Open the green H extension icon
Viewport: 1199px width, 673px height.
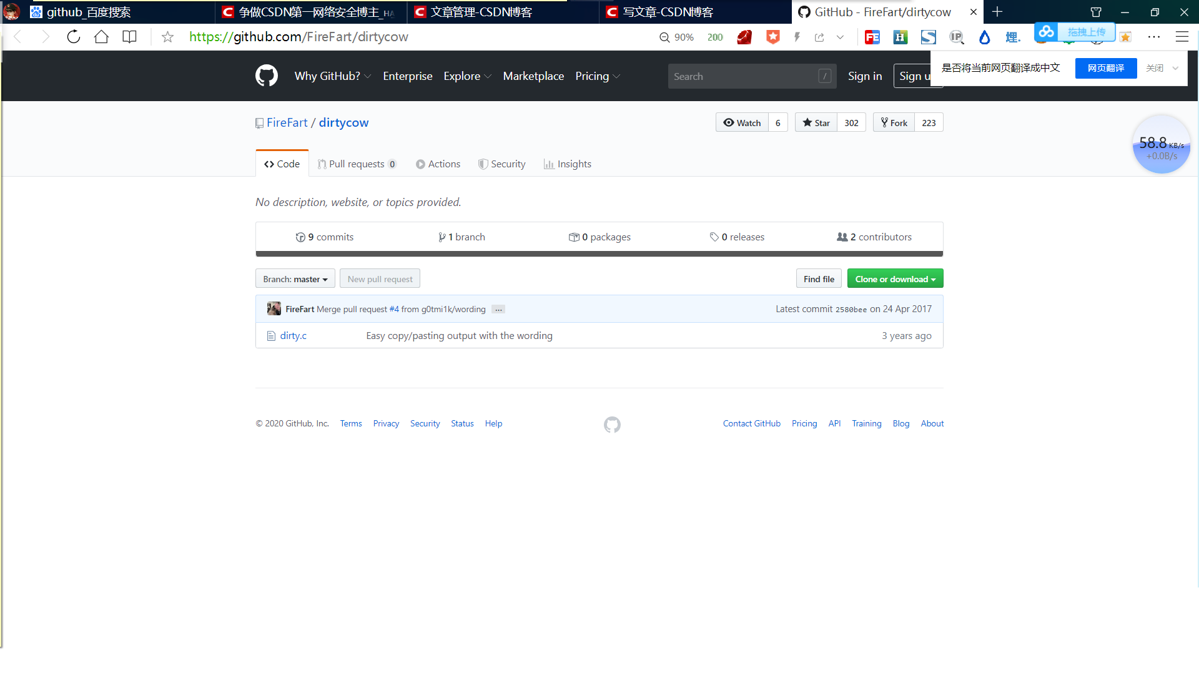900,37
